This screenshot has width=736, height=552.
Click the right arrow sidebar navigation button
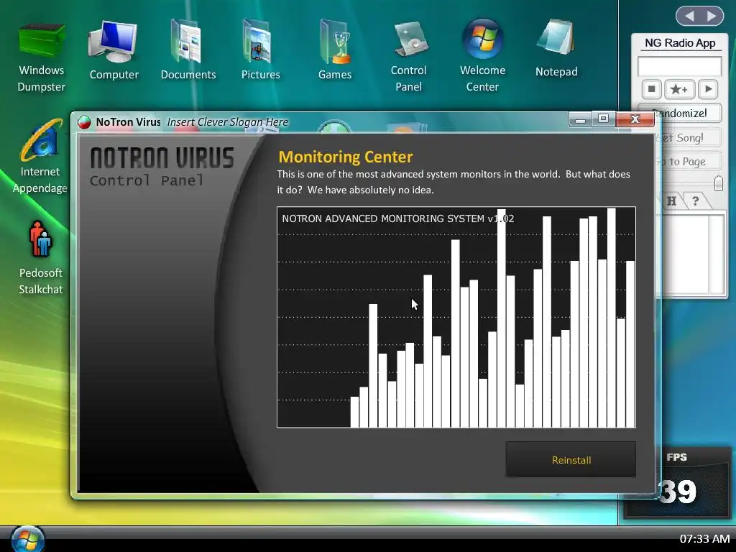click(712, 17)
